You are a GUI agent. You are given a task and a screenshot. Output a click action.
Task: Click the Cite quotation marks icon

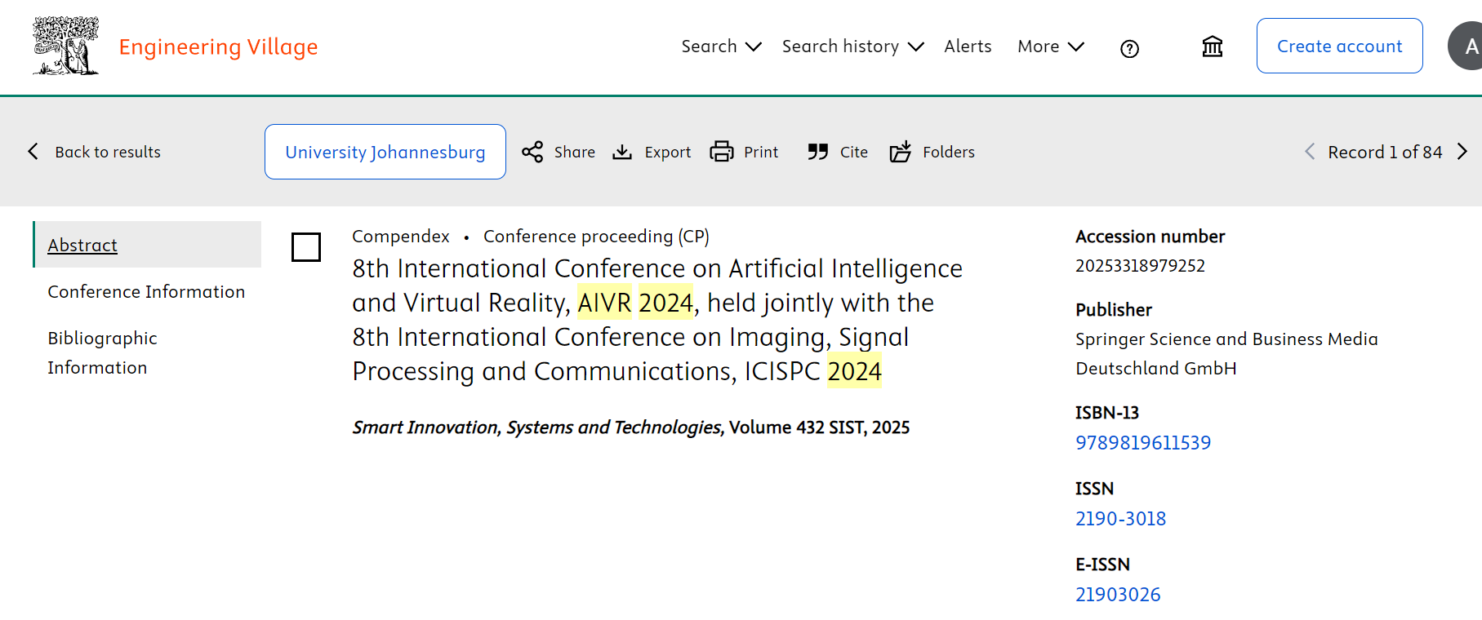pos(817,152)
